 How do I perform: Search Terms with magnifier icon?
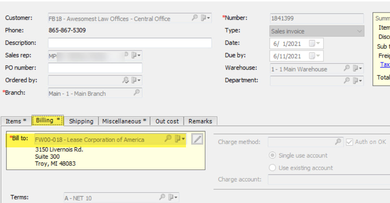tap(162, 197)
